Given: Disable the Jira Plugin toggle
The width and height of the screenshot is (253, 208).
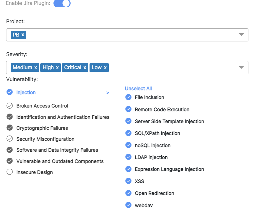Looking at the screenshot, I should (x=62, y=3).
